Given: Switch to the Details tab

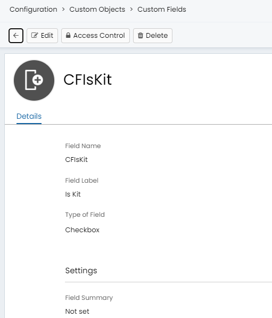Looking at the screenshot, I should [29, 116].
